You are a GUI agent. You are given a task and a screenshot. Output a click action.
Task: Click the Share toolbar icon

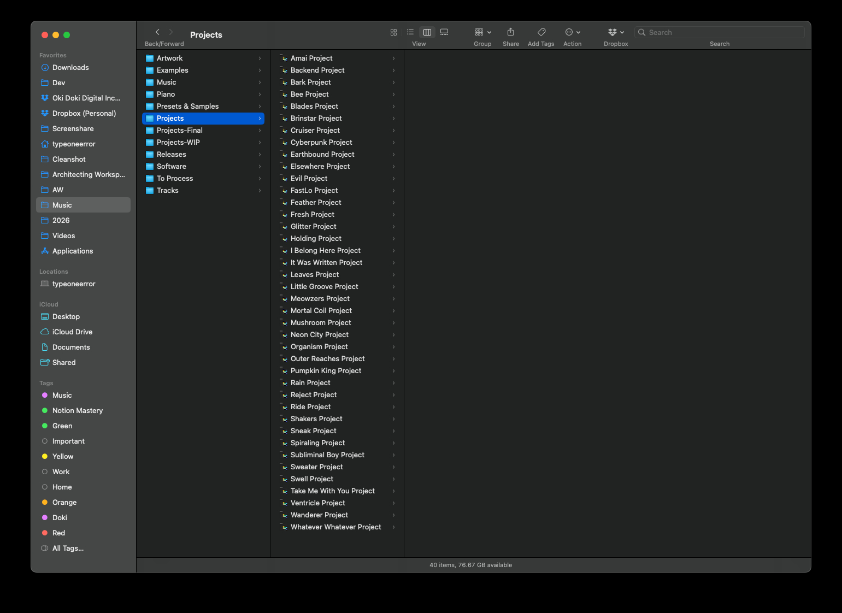click(x=510, y=32)
